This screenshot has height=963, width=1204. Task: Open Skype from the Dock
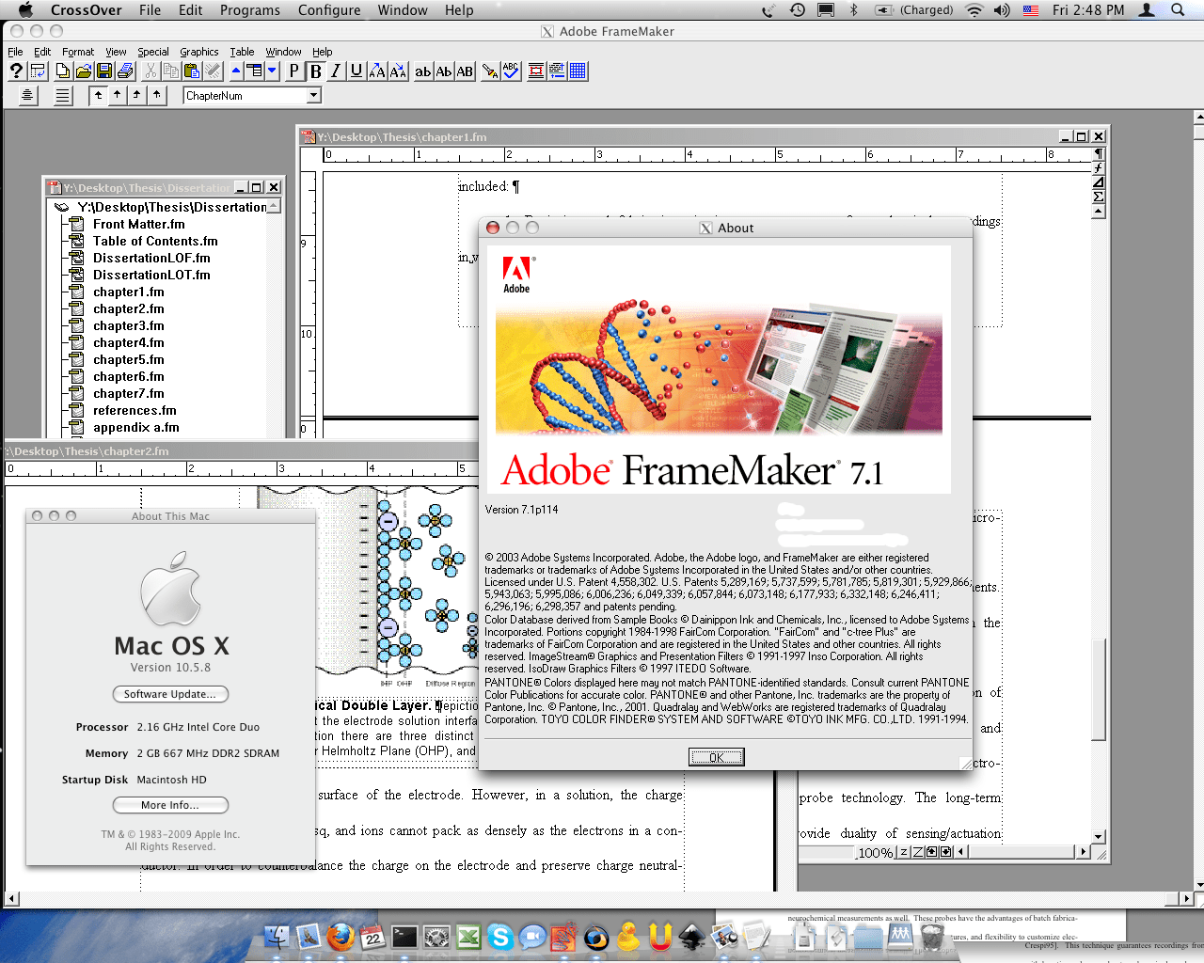pyautogui.click(x=500, y=937)
